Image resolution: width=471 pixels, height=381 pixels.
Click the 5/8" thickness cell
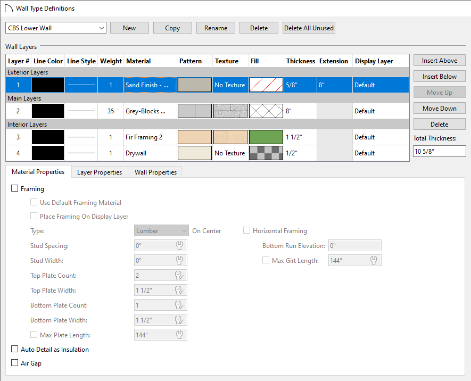300,85
